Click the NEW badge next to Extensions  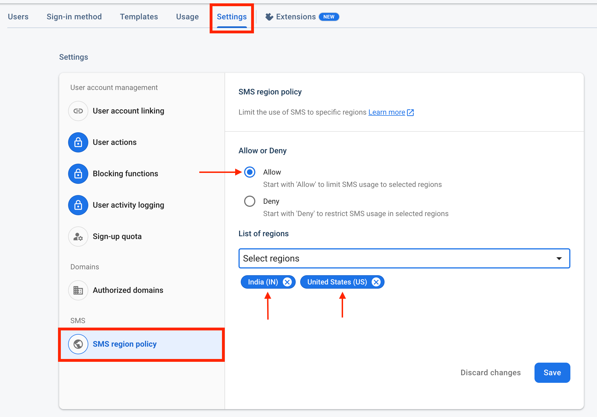tap(329, 17)
